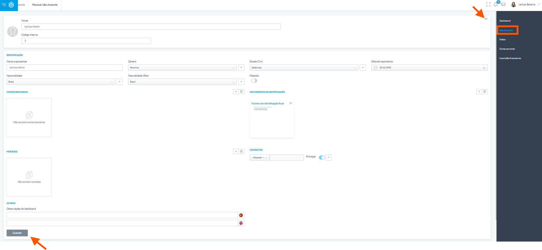542x250 pixels.
Task: Open the Nacionalidade dropdown
Action: coord(61,82)
